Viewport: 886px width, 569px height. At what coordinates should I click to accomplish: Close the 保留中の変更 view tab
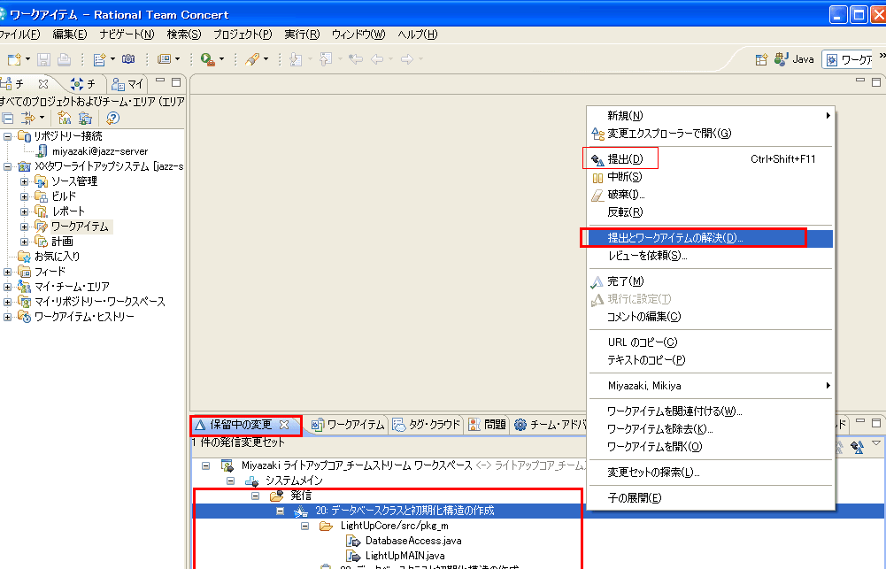click(x=284, y=425)
